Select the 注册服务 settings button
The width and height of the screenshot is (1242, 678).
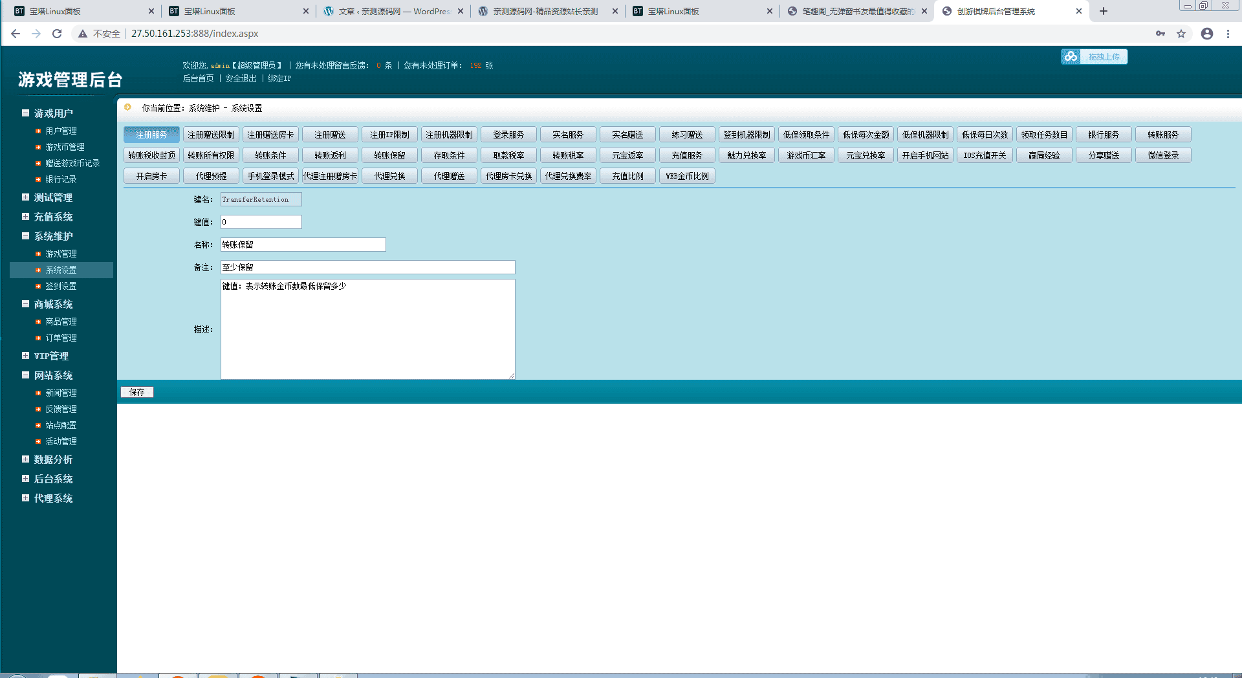151,135
